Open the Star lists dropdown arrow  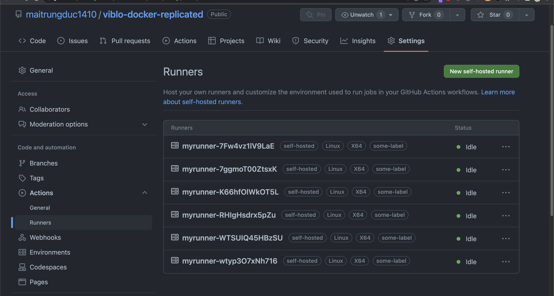click(526, 15)
